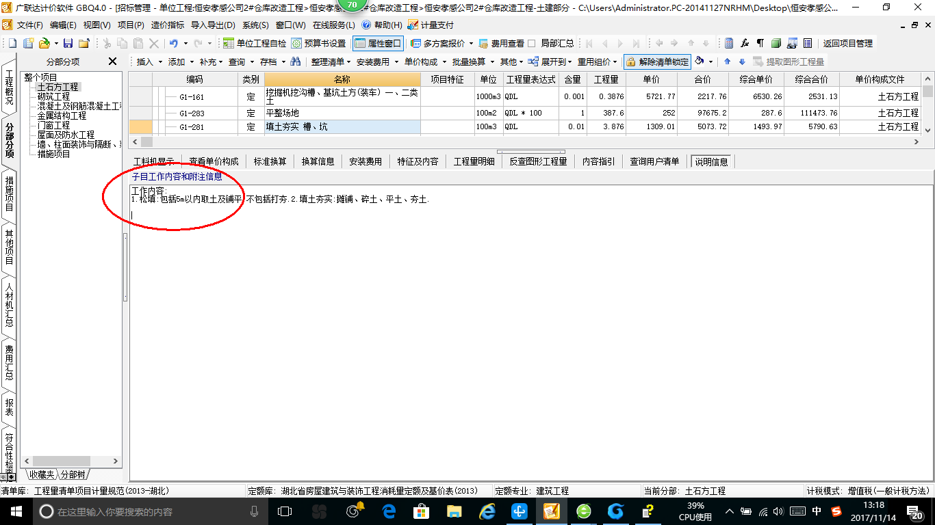The width and height of the screenshot is (935, 525).
Task: Close the 分部分项 tree panel
Action: 113,62
